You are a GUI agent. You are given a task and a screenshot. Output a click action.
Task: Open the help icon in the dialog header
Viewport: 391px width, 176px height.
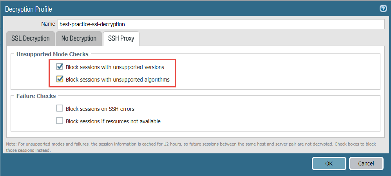click(383, 9)
